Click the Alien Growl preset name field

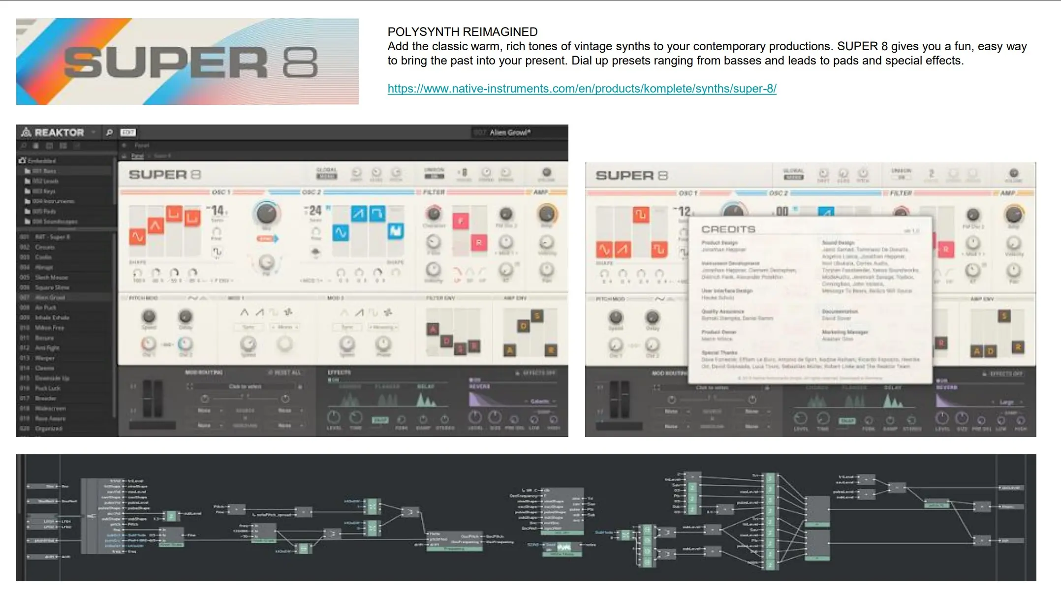click(x=509, y=132)
